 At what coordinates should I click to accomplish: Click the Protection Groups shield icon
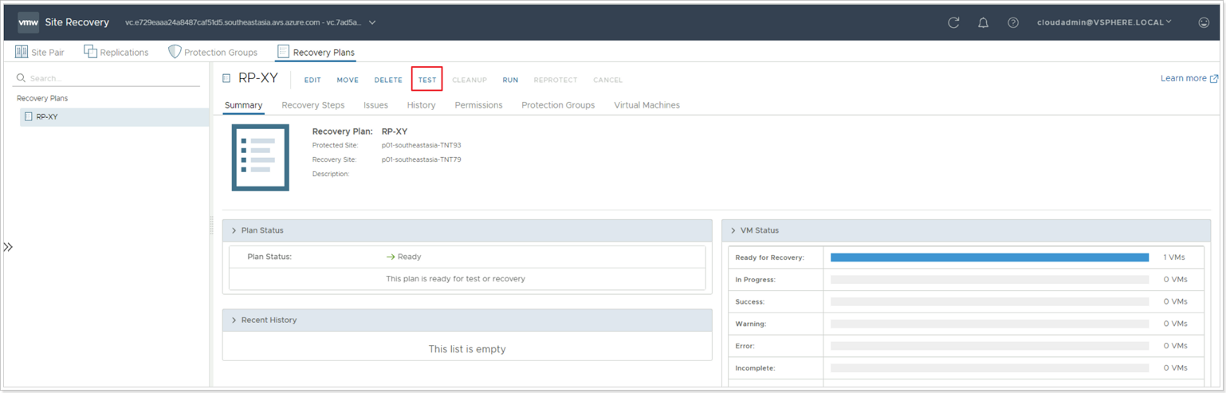[x=175, y=52]
